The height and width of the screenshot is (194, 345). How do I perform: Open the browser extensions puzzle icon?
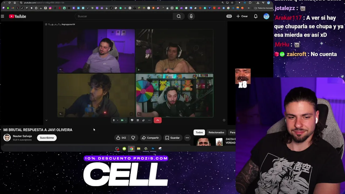[x=250, y=3]
